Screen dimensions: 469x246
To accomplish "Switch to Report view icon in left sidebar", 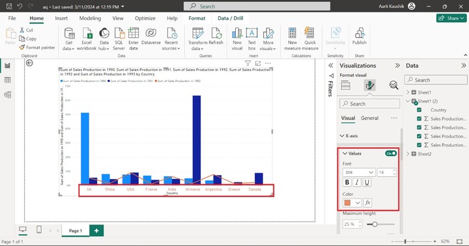I will (x=7, y=66).
